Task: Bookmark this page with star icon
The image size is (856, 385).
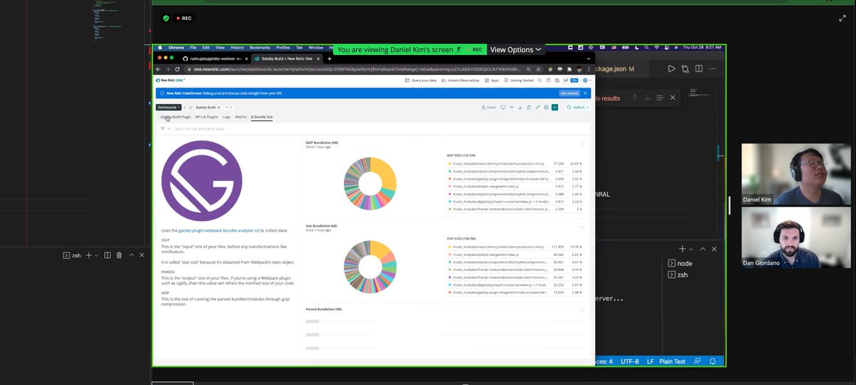Action: pyautogui.click(x=540, y=70)
